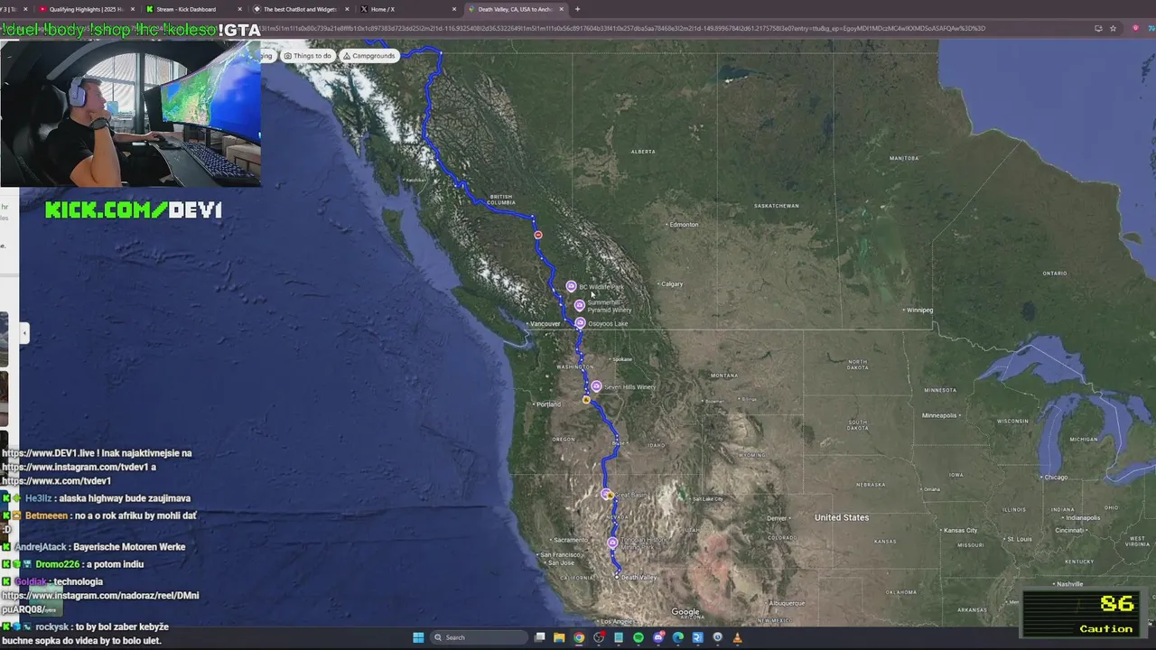Screen dimensions: 1156x650
Task: Click the Minneapolis city label
Action: [x=939, y=415]
